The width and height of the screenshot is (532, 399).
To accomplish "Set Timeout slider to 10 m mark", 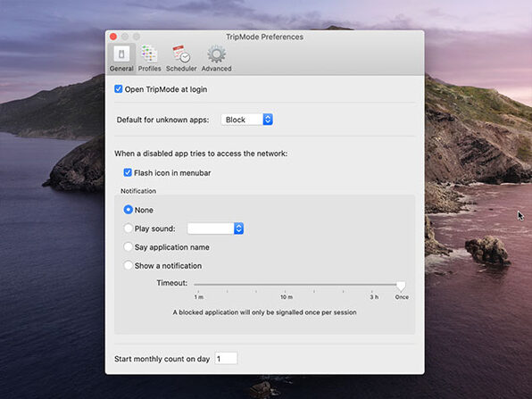I will [x=285, y=285].
